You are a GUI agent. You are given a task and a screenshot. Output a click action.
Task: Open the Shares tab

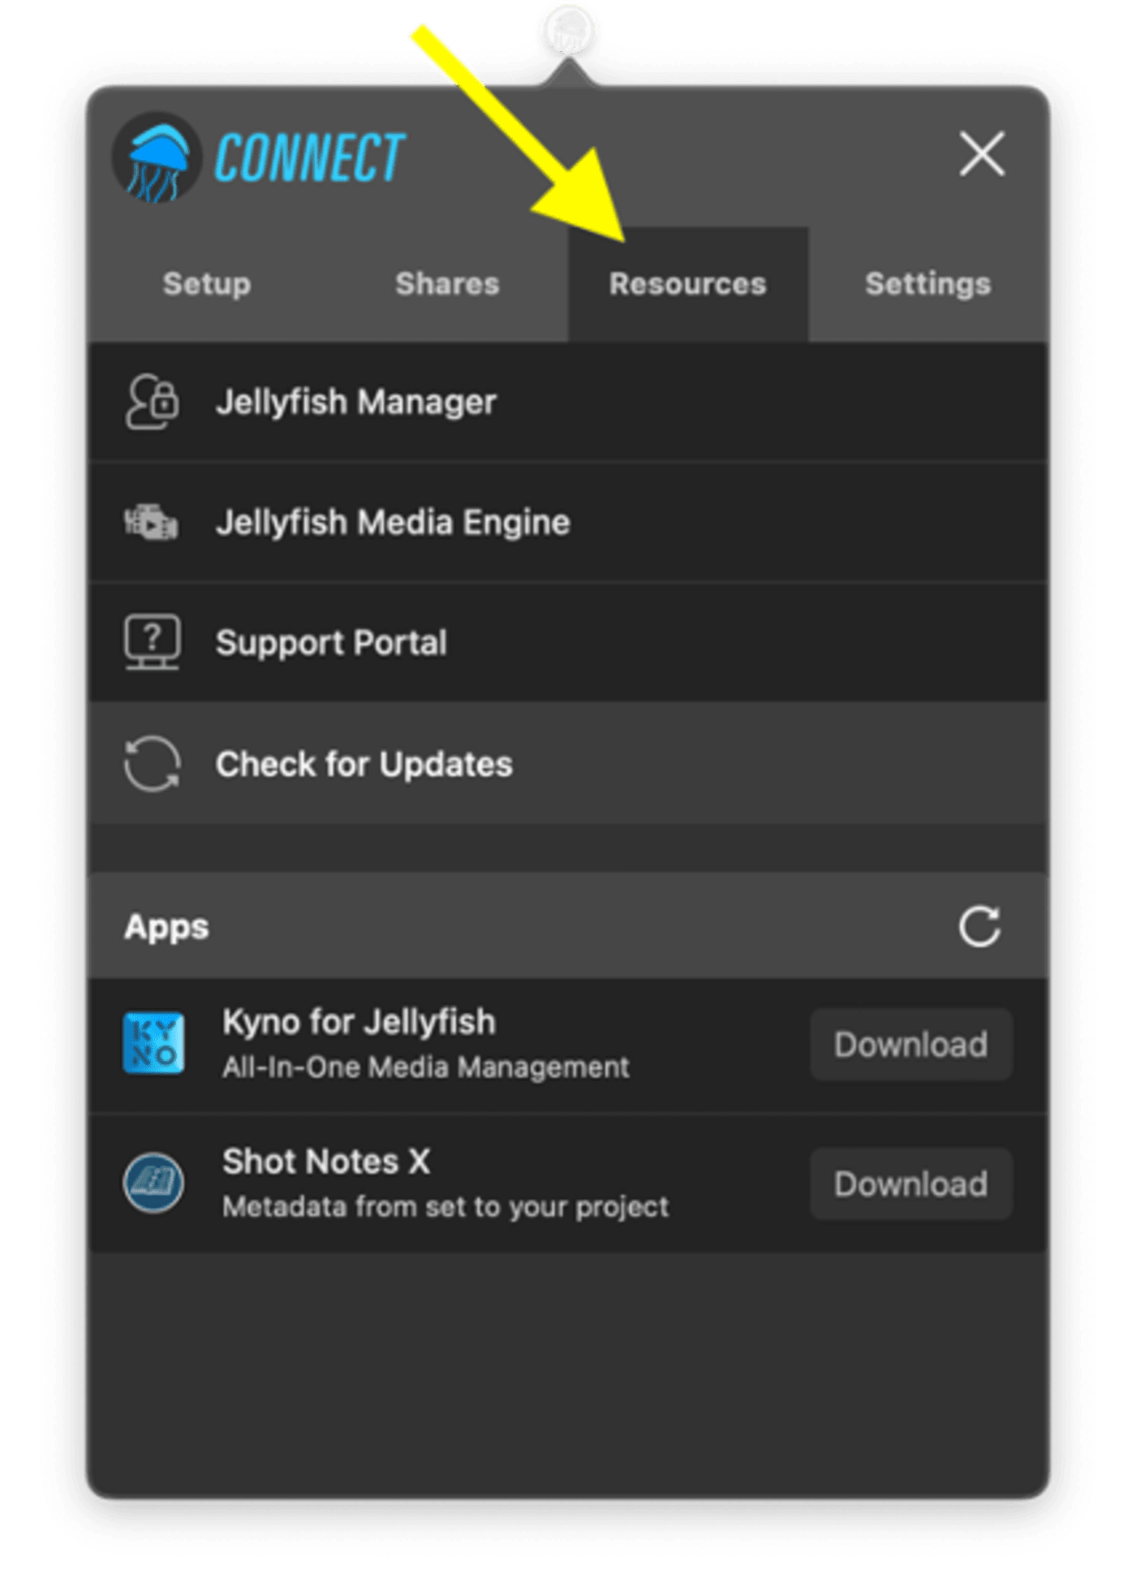tap(447, 284)
